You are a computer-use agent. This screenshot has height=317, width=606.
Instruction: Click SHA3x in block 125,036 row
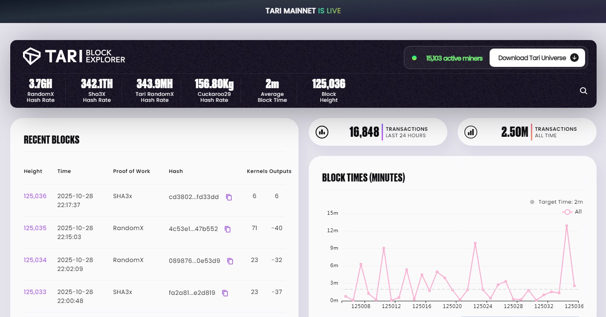point(122,196)
